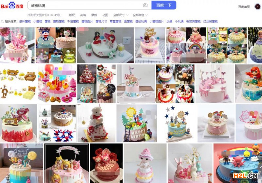
Task: Open the little mermaid cake thumbnail
Action: 249,84
